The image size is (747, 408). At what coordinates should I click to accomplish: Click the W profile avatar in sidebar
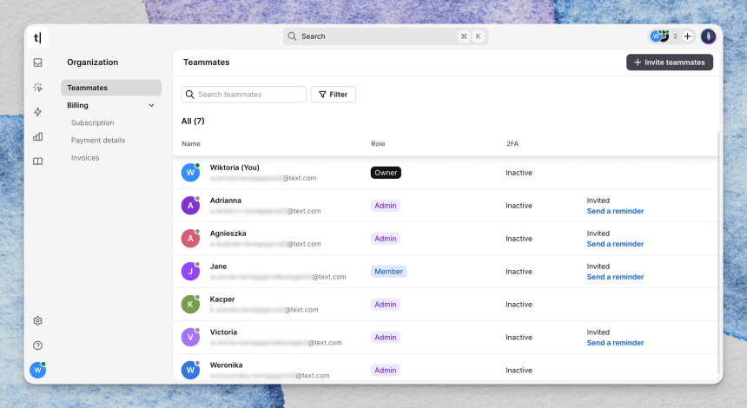(37, 370)
